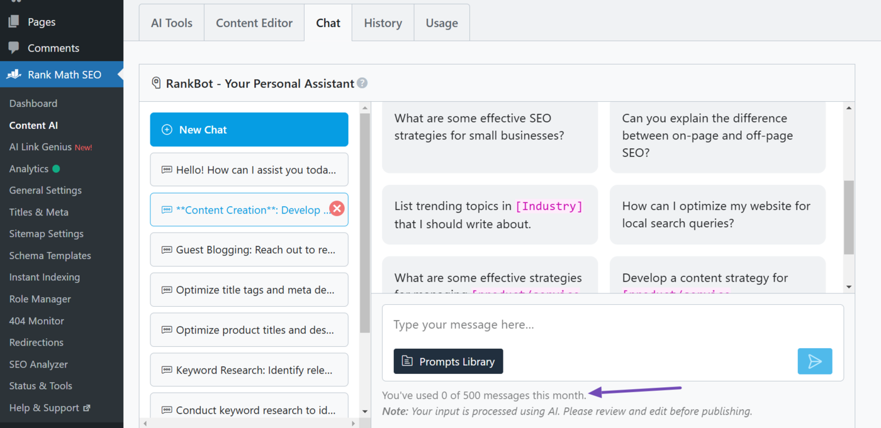The image size is (881, 428).
Task: Open the 'Hello! How can I assist' chat
Action: 249,170
